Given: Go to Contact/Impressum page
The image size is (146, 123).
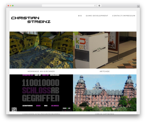Looking at the screenshot, I should 124,16.
